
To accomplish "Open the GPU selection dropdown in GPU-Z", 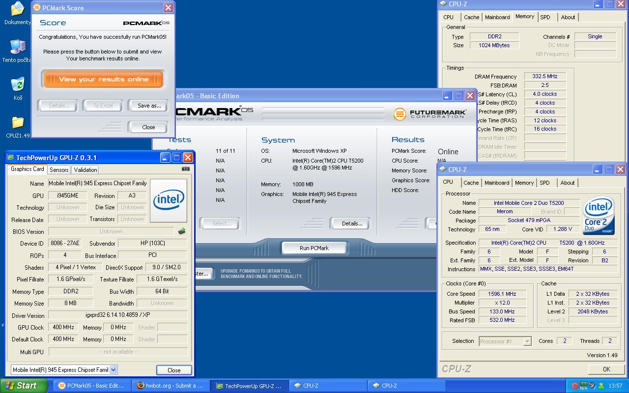I will tap(113, 369).
